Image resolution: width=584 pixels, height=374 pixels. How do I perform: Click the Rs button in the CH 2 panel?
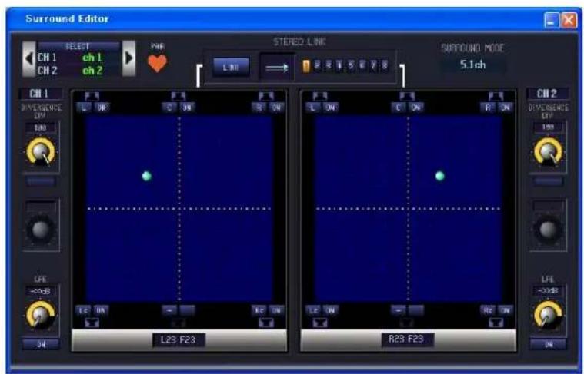click(x=488, y=310)
